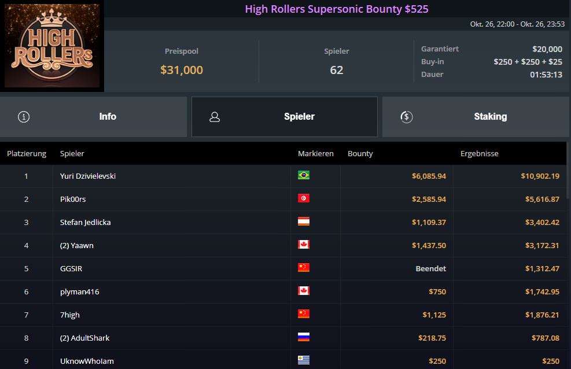The image size is (571, 369).
Task: Click the Russia flag beside (2) AdultShark
Action: coord(303,337)
